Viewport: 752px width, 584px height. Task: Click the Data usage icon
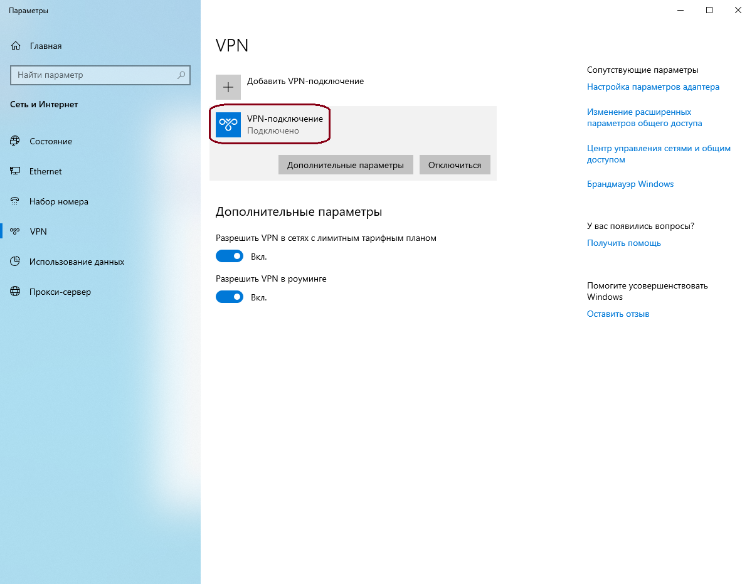[x=16, y=262]
